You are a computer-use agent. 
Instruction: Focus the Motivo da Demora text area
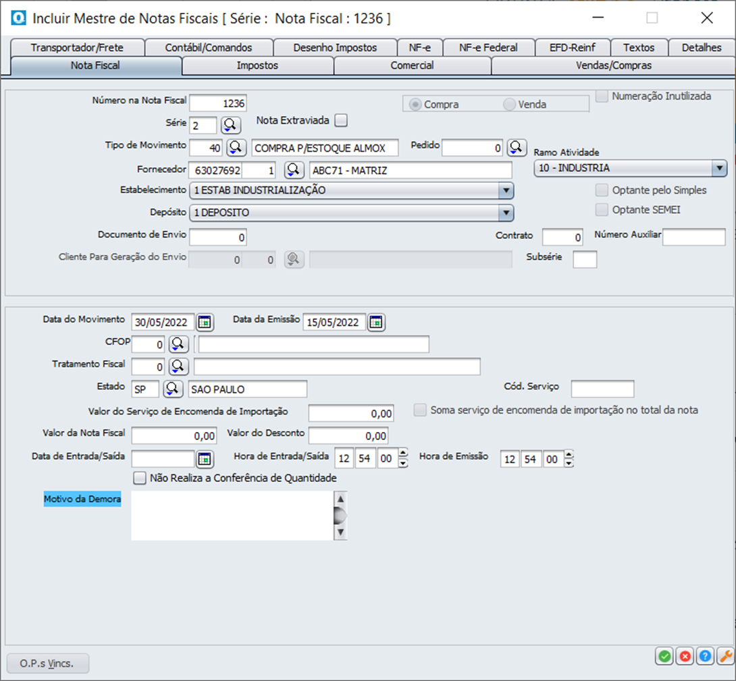tap(232, 516)
